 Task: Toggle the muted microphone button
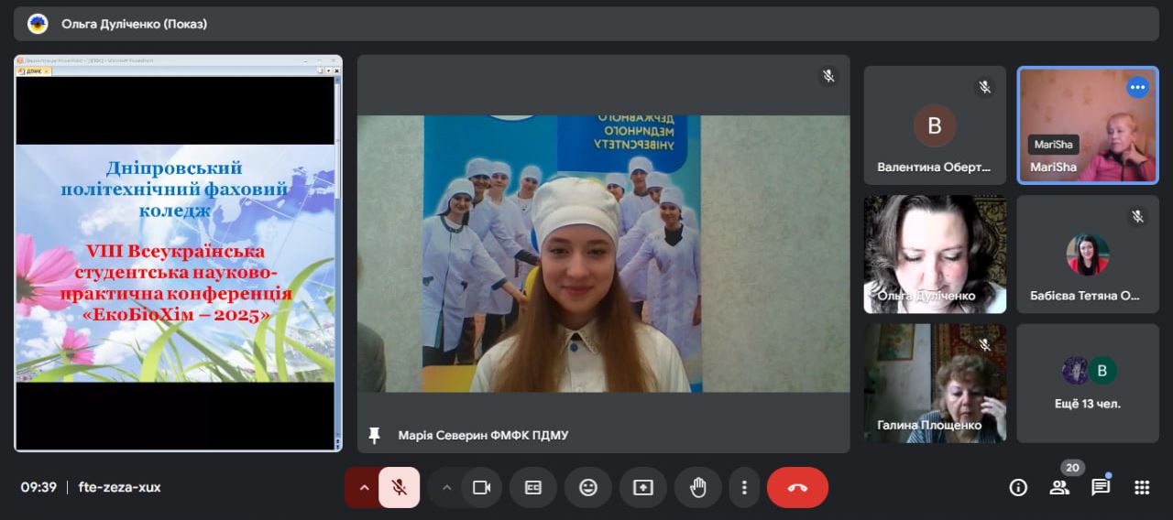point(399,487)
